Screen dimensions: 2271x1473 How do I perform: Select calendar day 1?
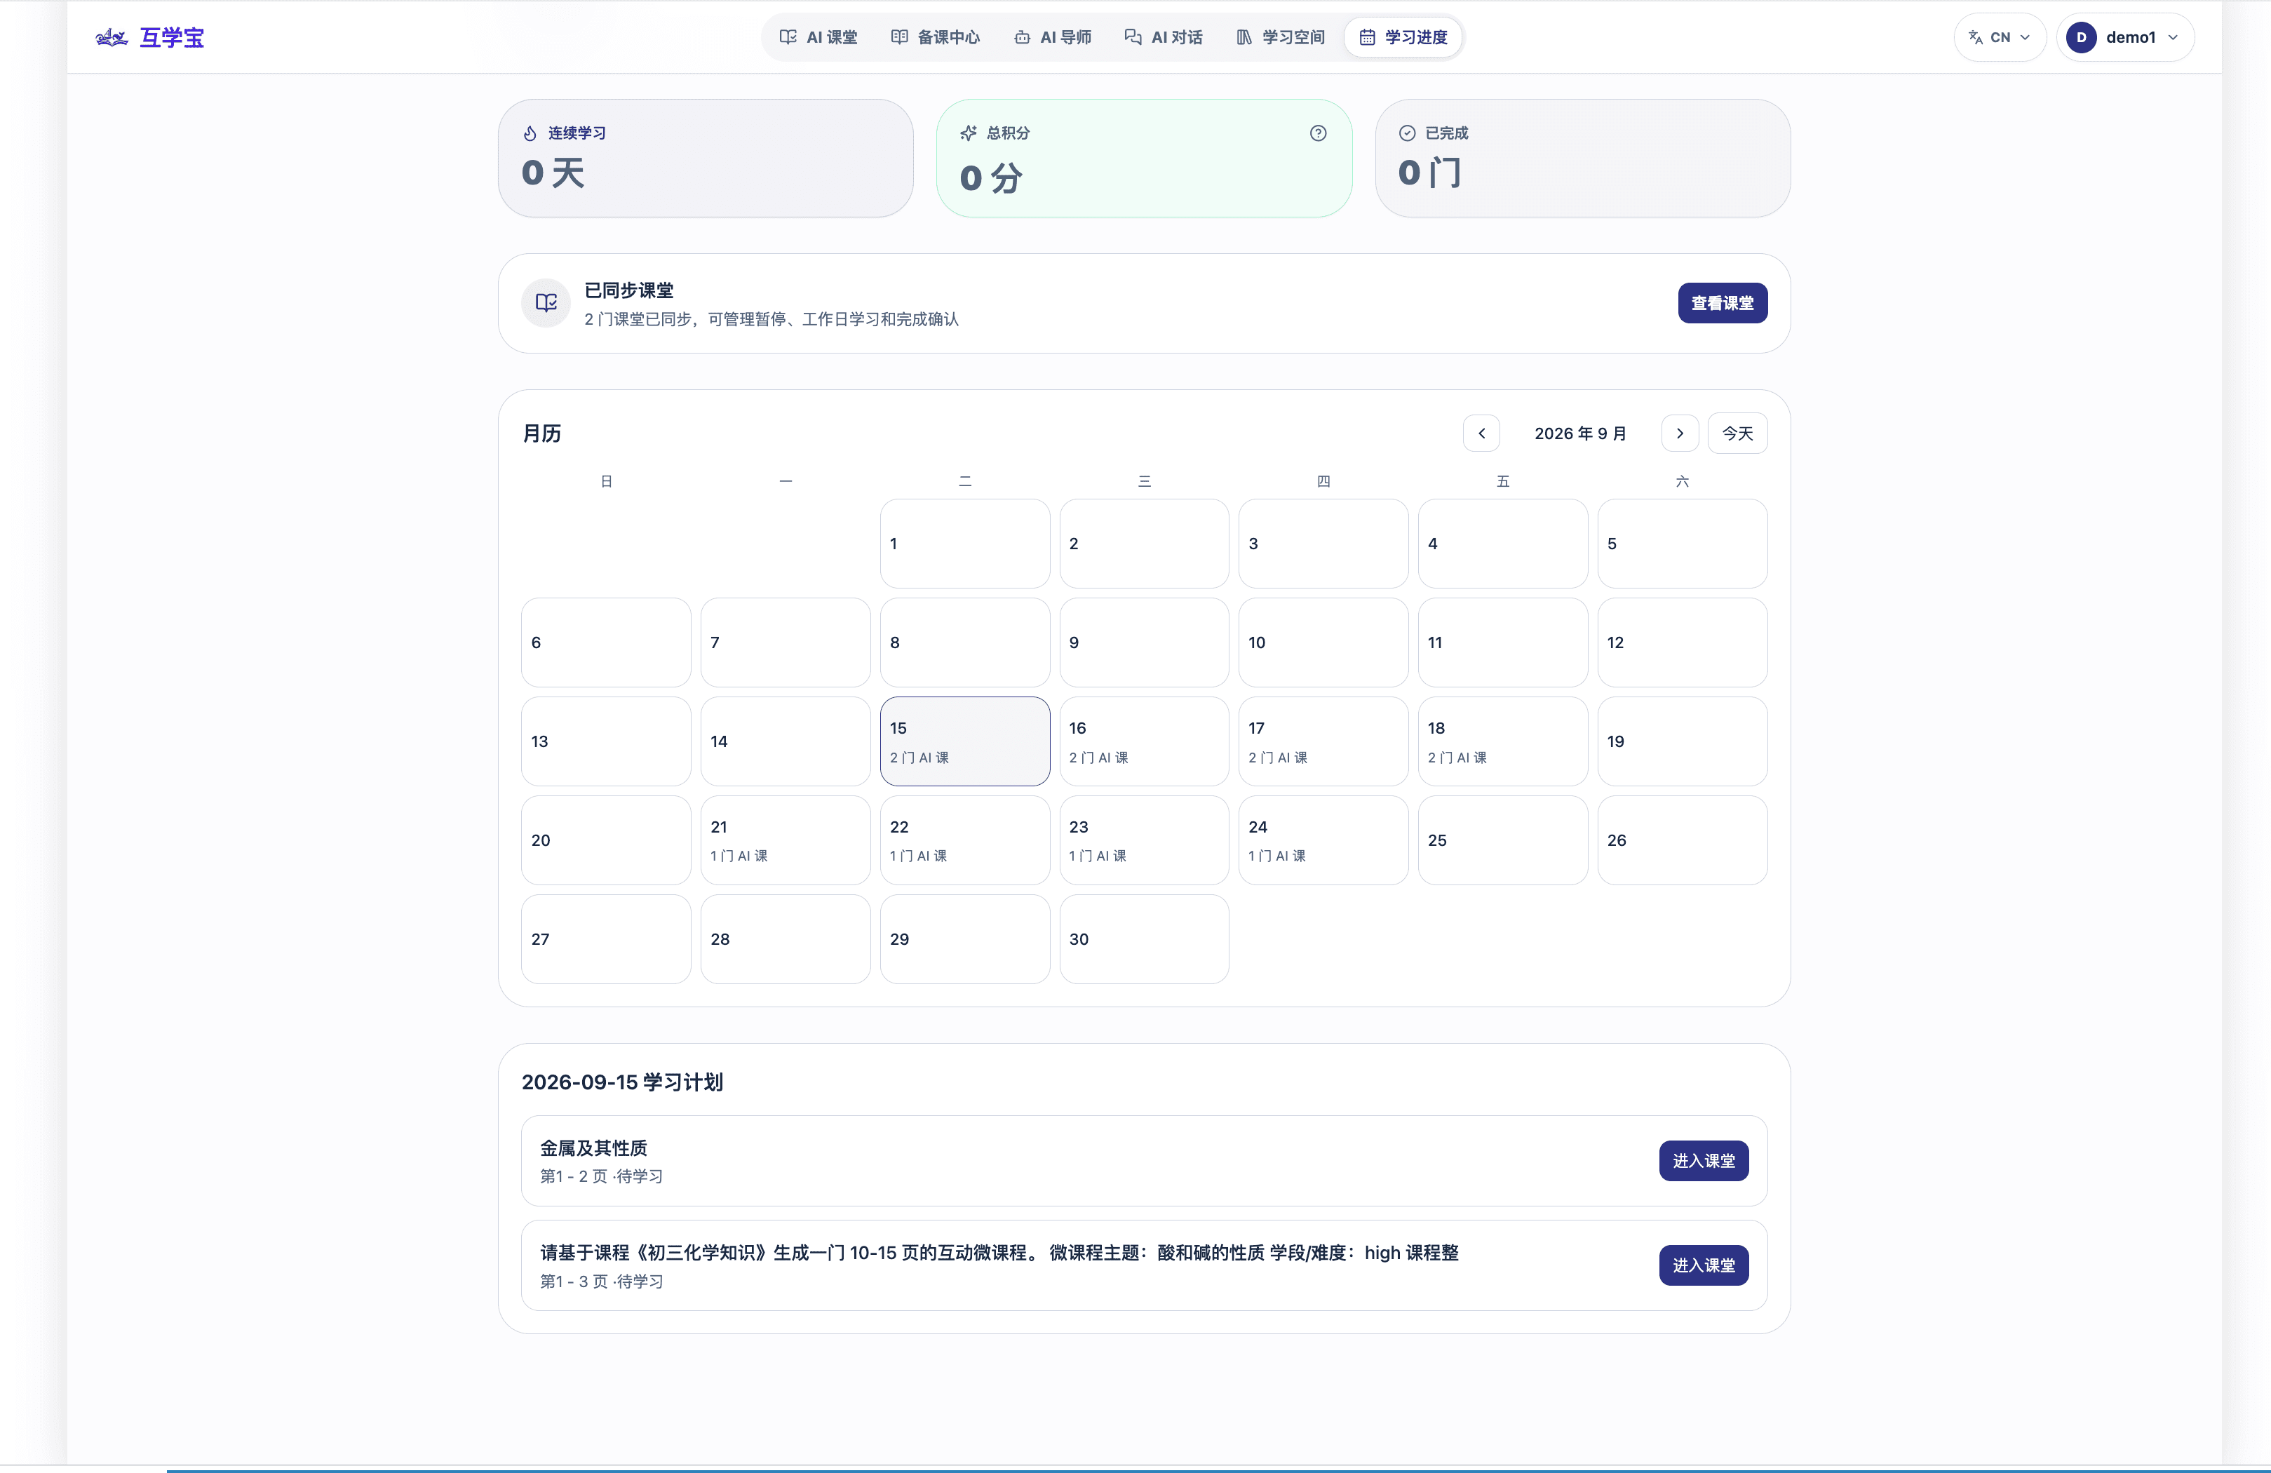pyautogui.click(x=964, y=544)
